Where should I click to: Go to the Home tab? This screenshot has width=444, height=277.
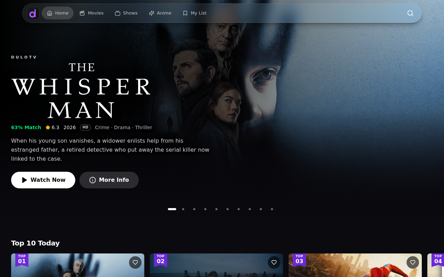click(58, 13)
